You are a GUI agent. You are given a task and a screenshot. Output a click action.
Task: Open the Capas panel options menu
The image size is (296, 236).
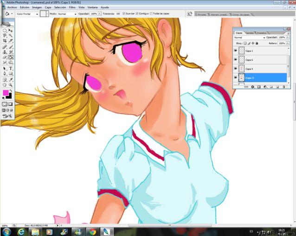pos(288,33)
